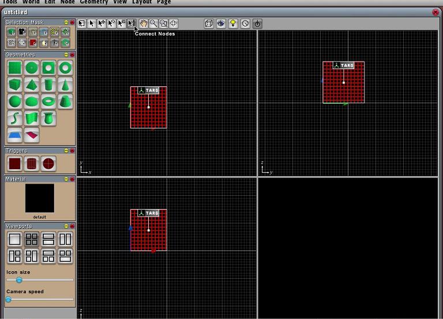This screenshot has height=319, width=443.
Task: Close the Triggers panel with red button
Action: pos(72,151)
